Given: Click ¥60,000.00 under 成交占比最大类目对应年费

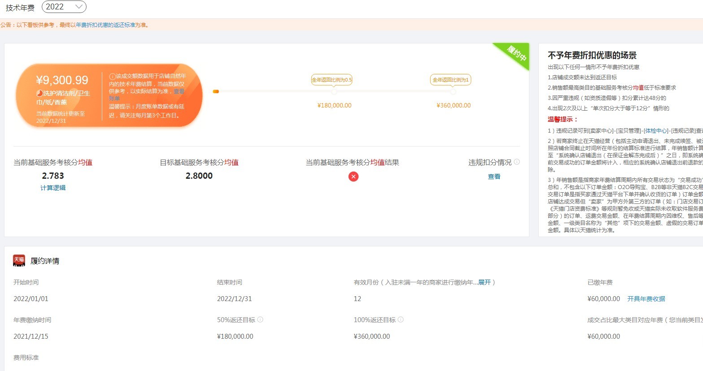Looking at the screenshot, I should click(604, 336).
